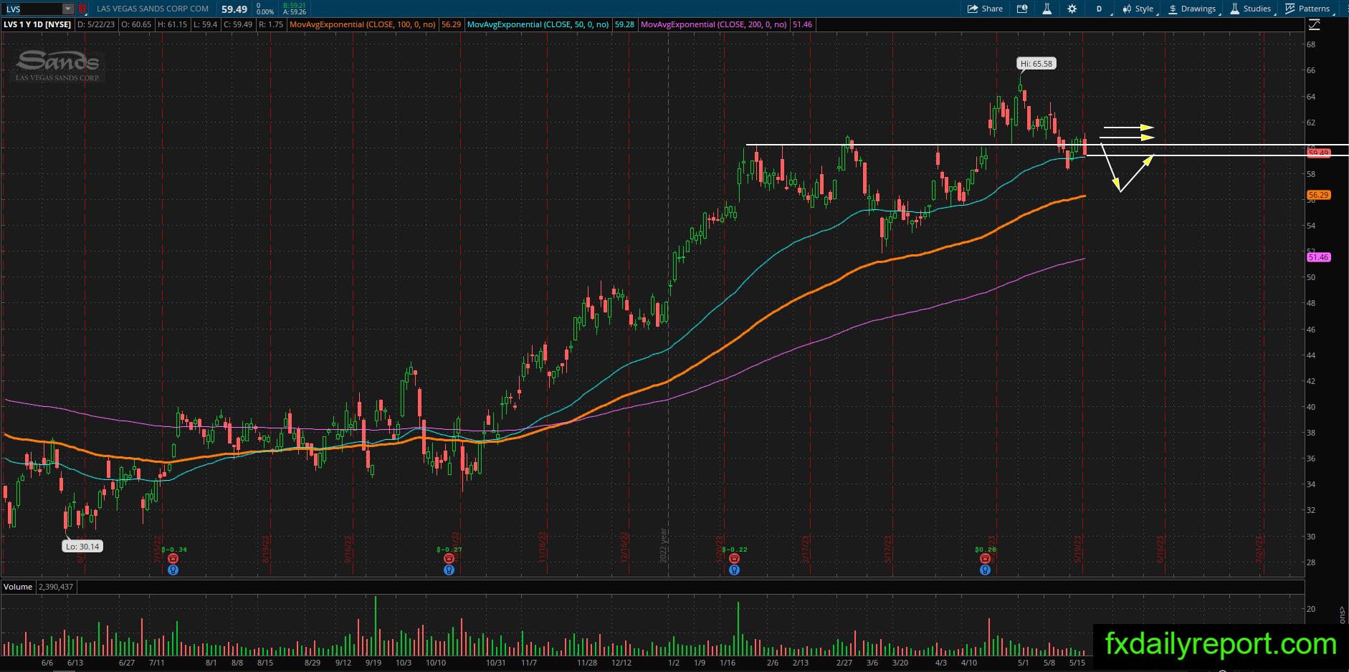Click the 'L: 59.4' low value

205,24
